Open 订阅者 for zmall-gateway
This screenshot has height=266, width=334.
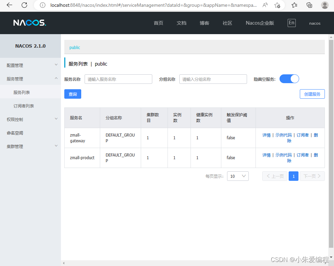click(303, 135)
